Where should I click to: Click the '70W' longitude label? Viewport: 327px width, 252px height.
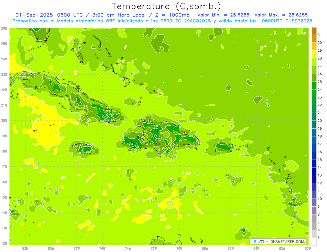point(179,248)
